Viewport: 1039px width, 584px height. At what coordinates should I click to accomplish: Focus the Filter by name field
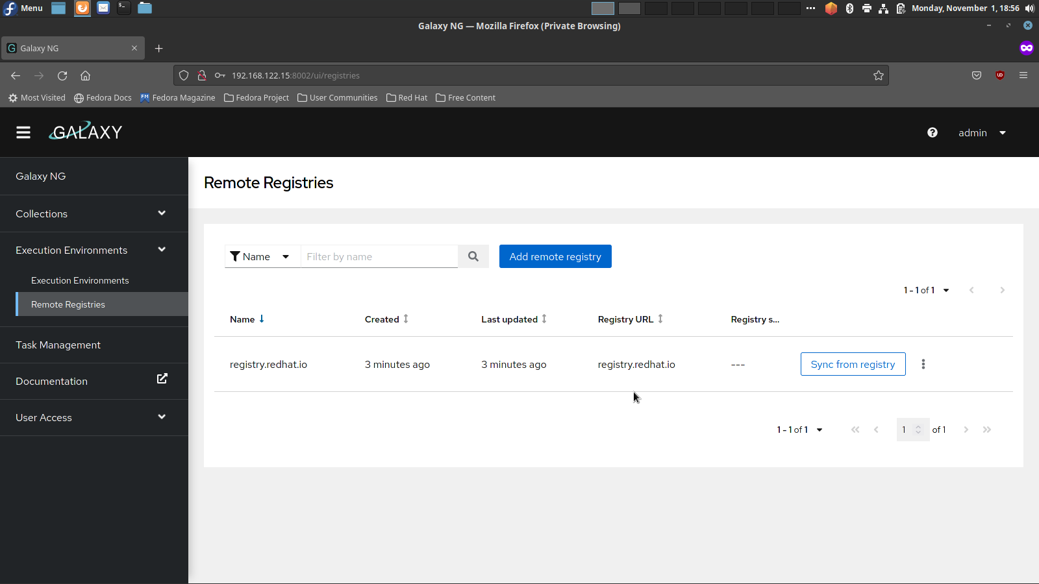point(379,256)
